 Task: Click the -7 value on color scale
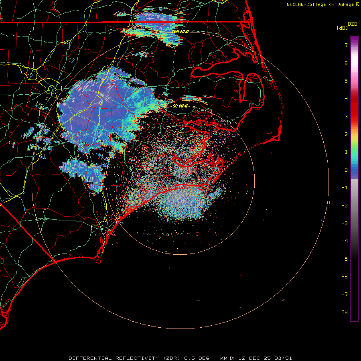click(x=345, y=294)
